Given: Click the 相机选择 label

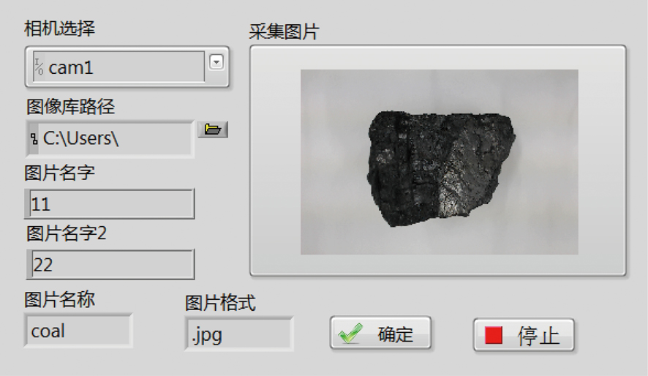Looking at the screenshot, I should pyautogui.click(x=59, y=29).
